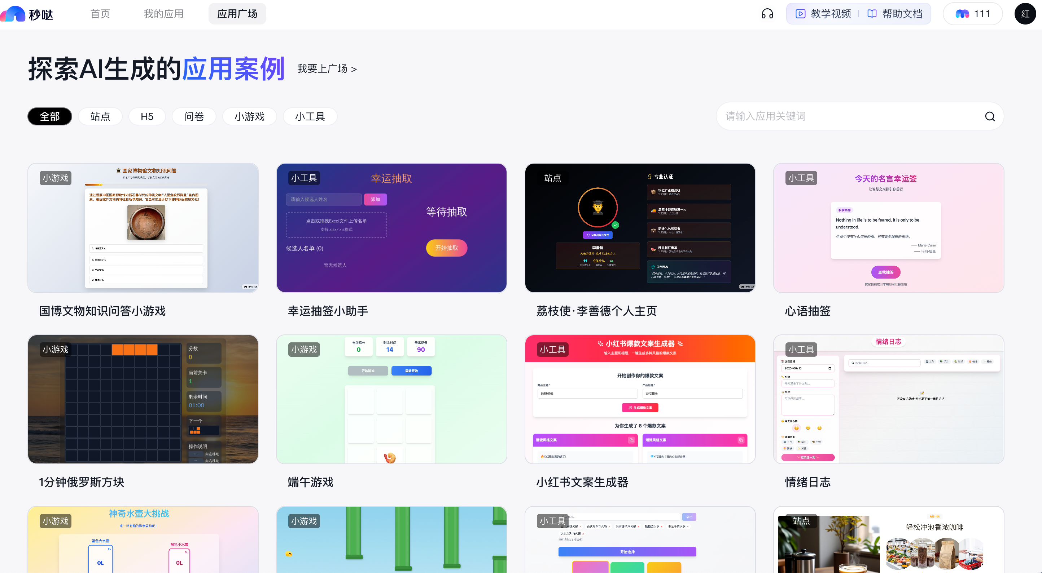
Task: Select 应用广场 tab
Action: [237, 14]
